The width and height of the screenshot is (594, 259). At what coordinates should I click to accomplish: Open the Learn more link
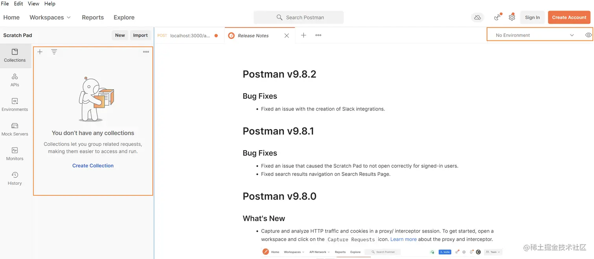(403, 239)
